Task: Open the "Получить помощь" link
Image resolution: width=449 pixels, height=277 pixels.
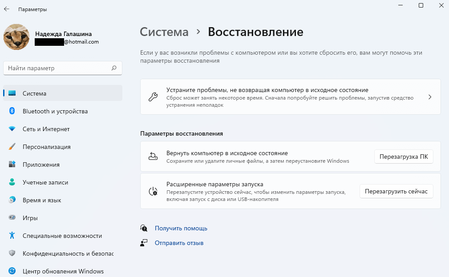Action: (x=181, y=228)
